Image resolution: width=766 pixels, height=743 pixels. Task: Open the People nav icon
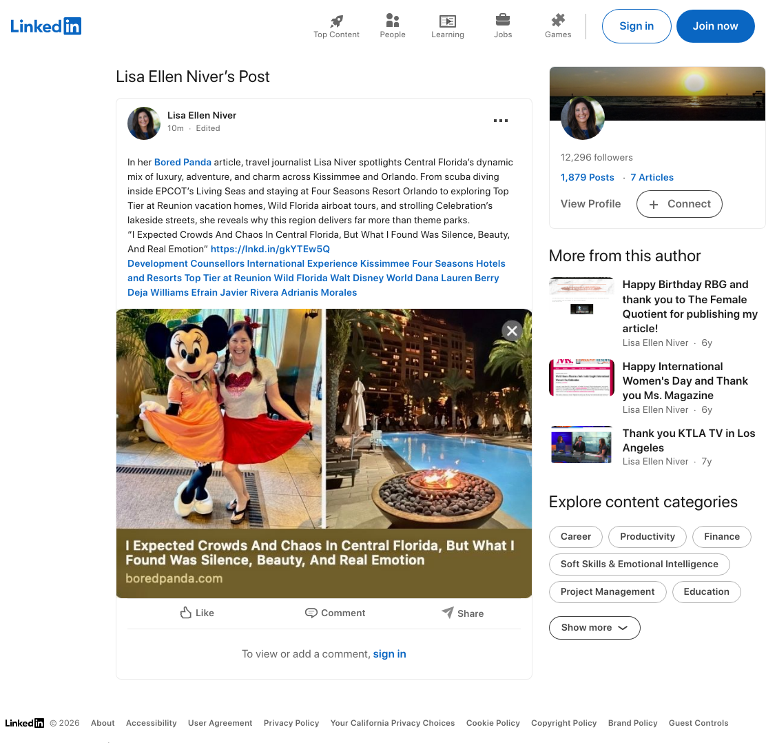pos(392,20)
